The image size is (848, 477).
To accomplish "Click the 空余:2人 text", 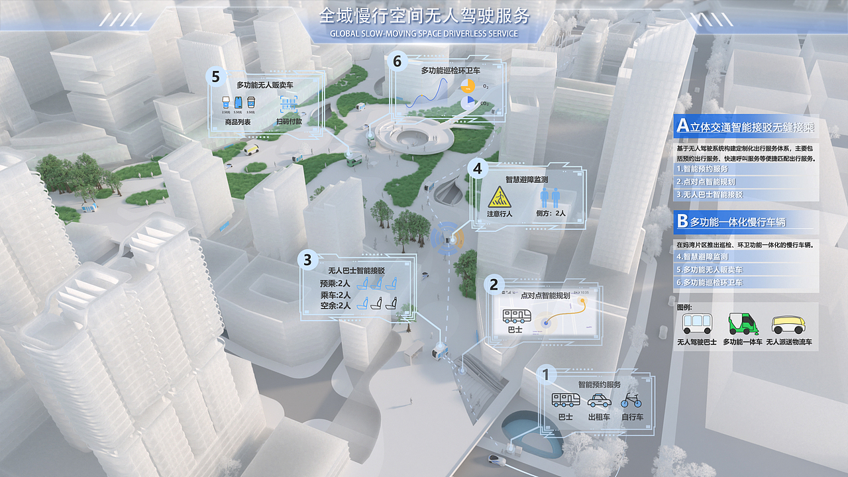I will (335, 305).
